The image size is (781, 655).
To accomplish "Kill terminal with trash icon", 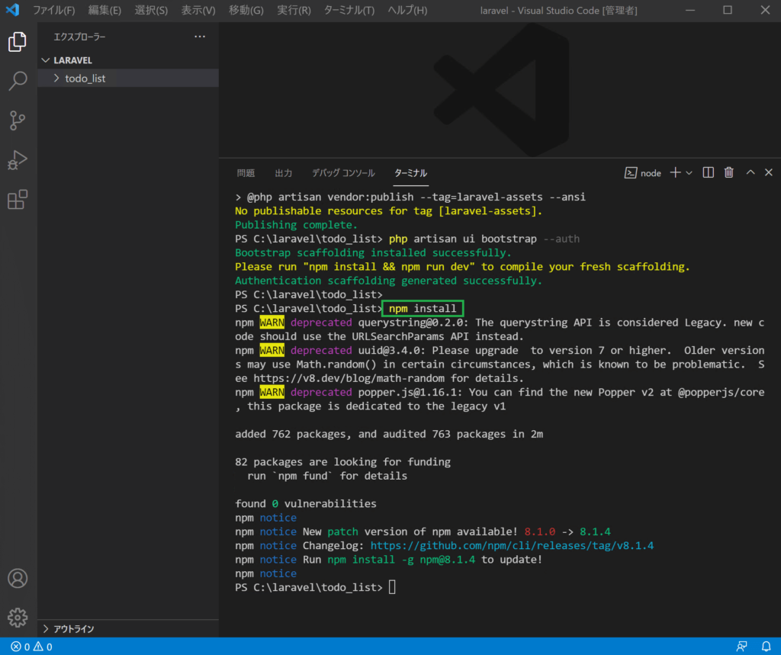I will [728, 172].
